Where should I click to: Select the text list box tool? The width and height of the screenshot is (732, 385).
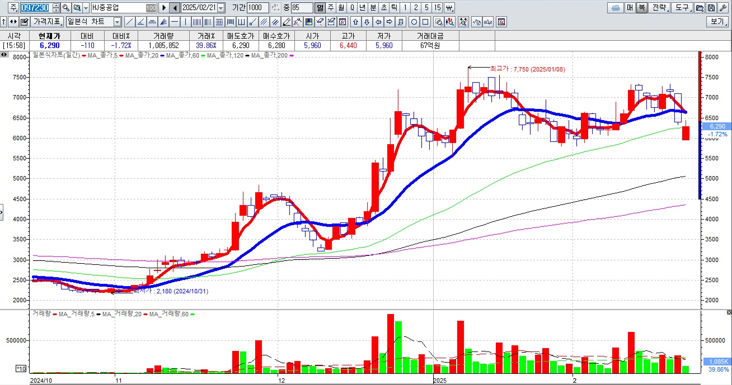[219, 22]
